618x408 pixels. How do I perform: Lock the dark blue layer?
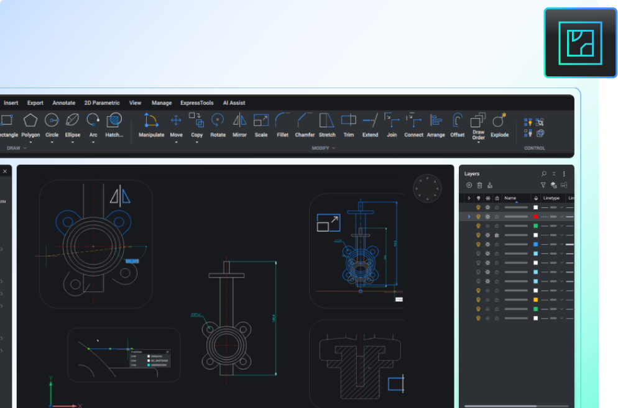click(x=497, y=244)
